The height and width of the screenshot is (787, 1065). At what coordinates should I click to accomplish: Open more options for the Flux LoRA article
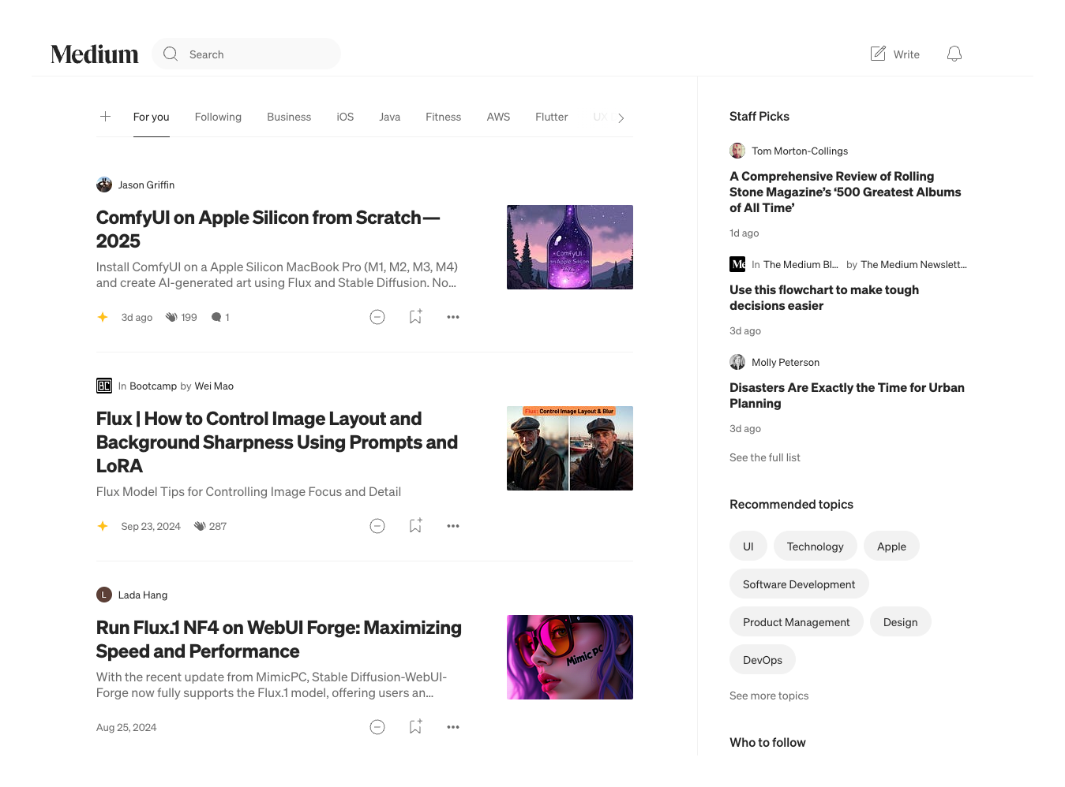[452, 526]
